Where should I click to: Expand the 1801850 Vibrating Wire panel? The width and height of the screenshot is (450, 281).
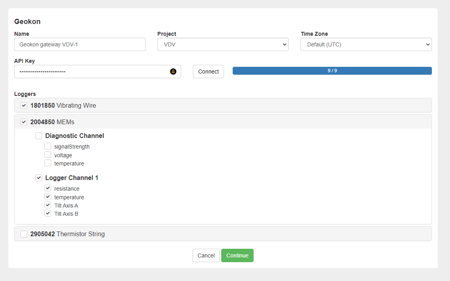(223, 105)
